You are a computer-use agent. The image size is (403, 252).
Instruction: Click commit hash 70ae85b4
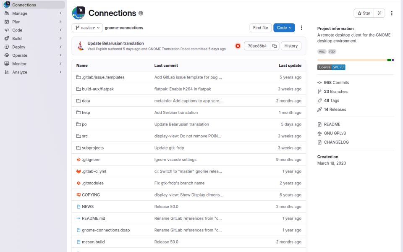coord(257,46)
